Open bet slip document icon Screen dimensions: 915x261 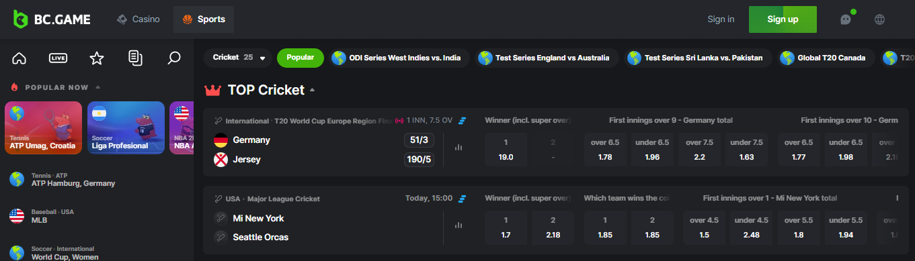point(135,58)
